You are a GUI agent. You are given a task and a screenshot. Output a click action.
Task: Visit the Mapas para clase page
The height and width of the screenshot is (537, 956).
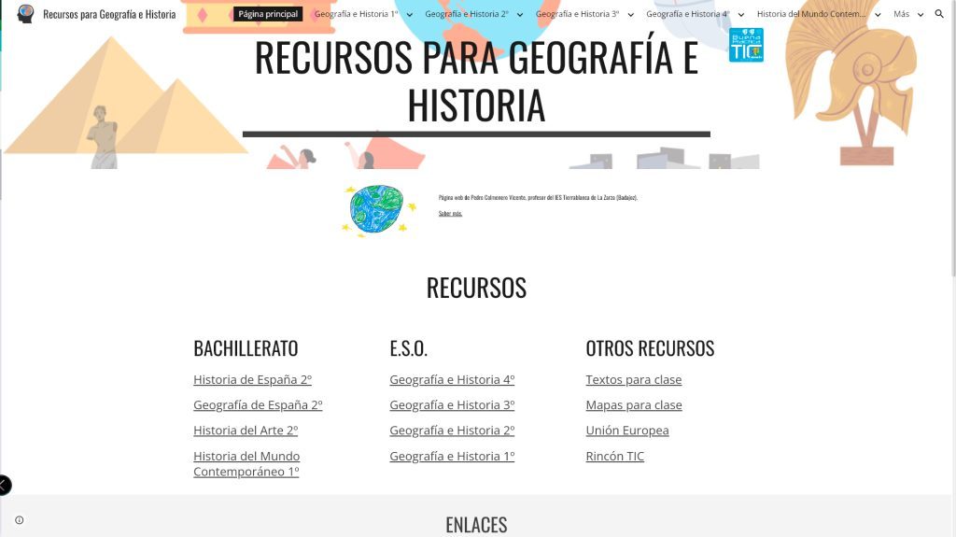[633, 405]
